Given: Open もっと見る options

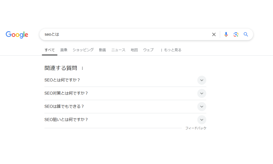Looking at the screenshot, I should point(172,50).
